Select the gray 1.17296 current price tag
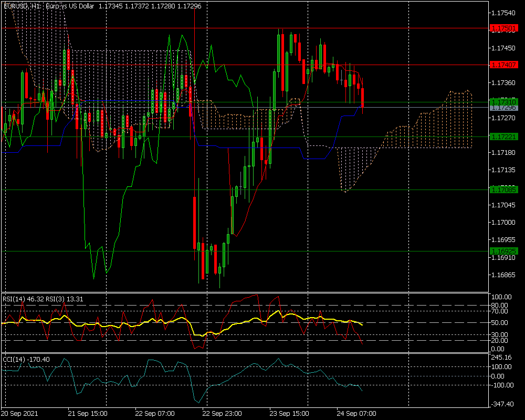Screen dimensions: 525x420 point(503,108)
